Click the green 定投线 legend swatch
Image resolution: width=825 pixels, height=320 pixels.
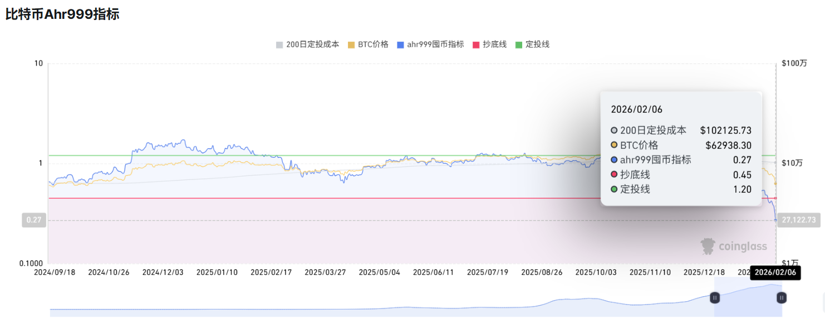tap(519, 44)
